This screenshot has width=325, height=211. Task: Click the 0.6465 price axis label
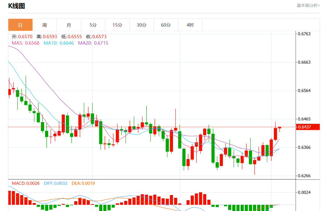(304, 119)
